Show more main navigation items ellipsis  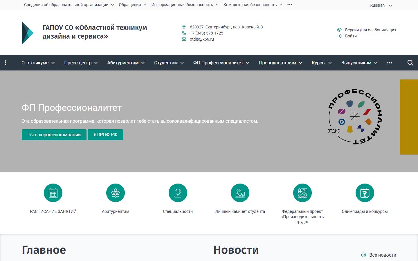(x=390, y=63)
